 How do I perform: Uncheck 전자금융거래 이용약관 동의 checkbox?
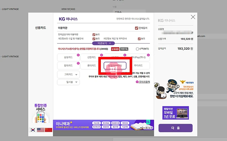tap(94, 34)
